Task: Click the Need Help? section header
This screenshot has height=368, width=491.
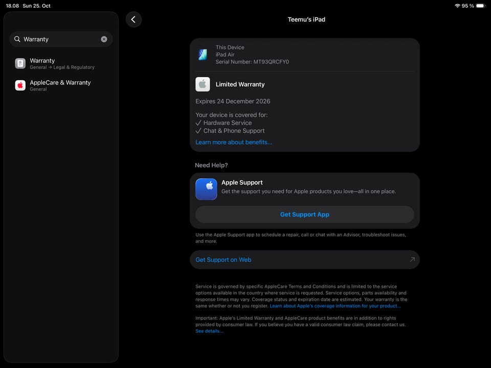Action: click(211, 165)
